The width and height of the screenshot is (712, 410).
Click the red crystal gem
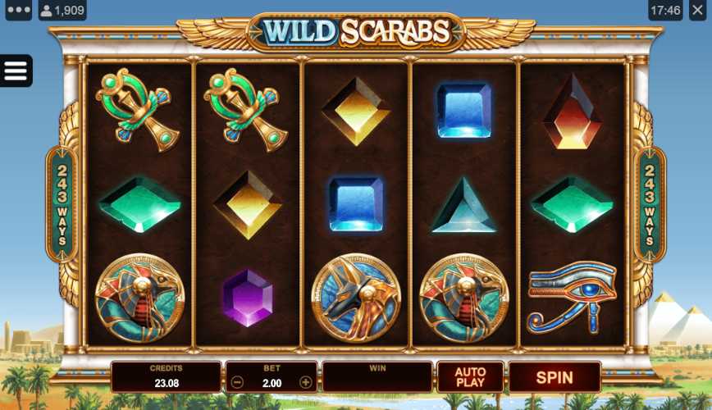[573, 112]
